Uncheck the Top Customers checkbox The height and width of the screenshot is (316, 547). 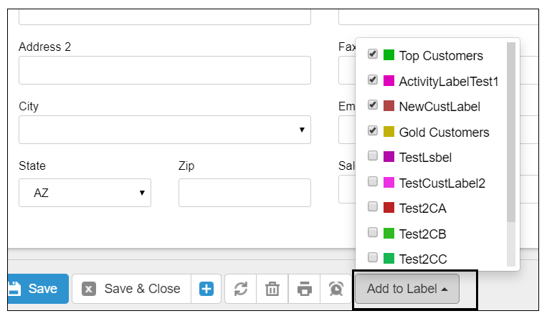(x=373, y=54)
